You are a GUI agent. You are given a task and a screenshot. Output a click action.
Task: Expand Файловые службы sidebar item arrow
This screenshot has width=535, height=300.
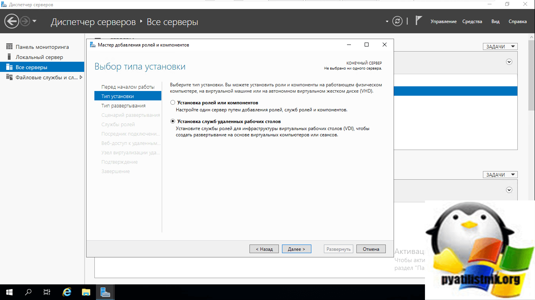81,77
